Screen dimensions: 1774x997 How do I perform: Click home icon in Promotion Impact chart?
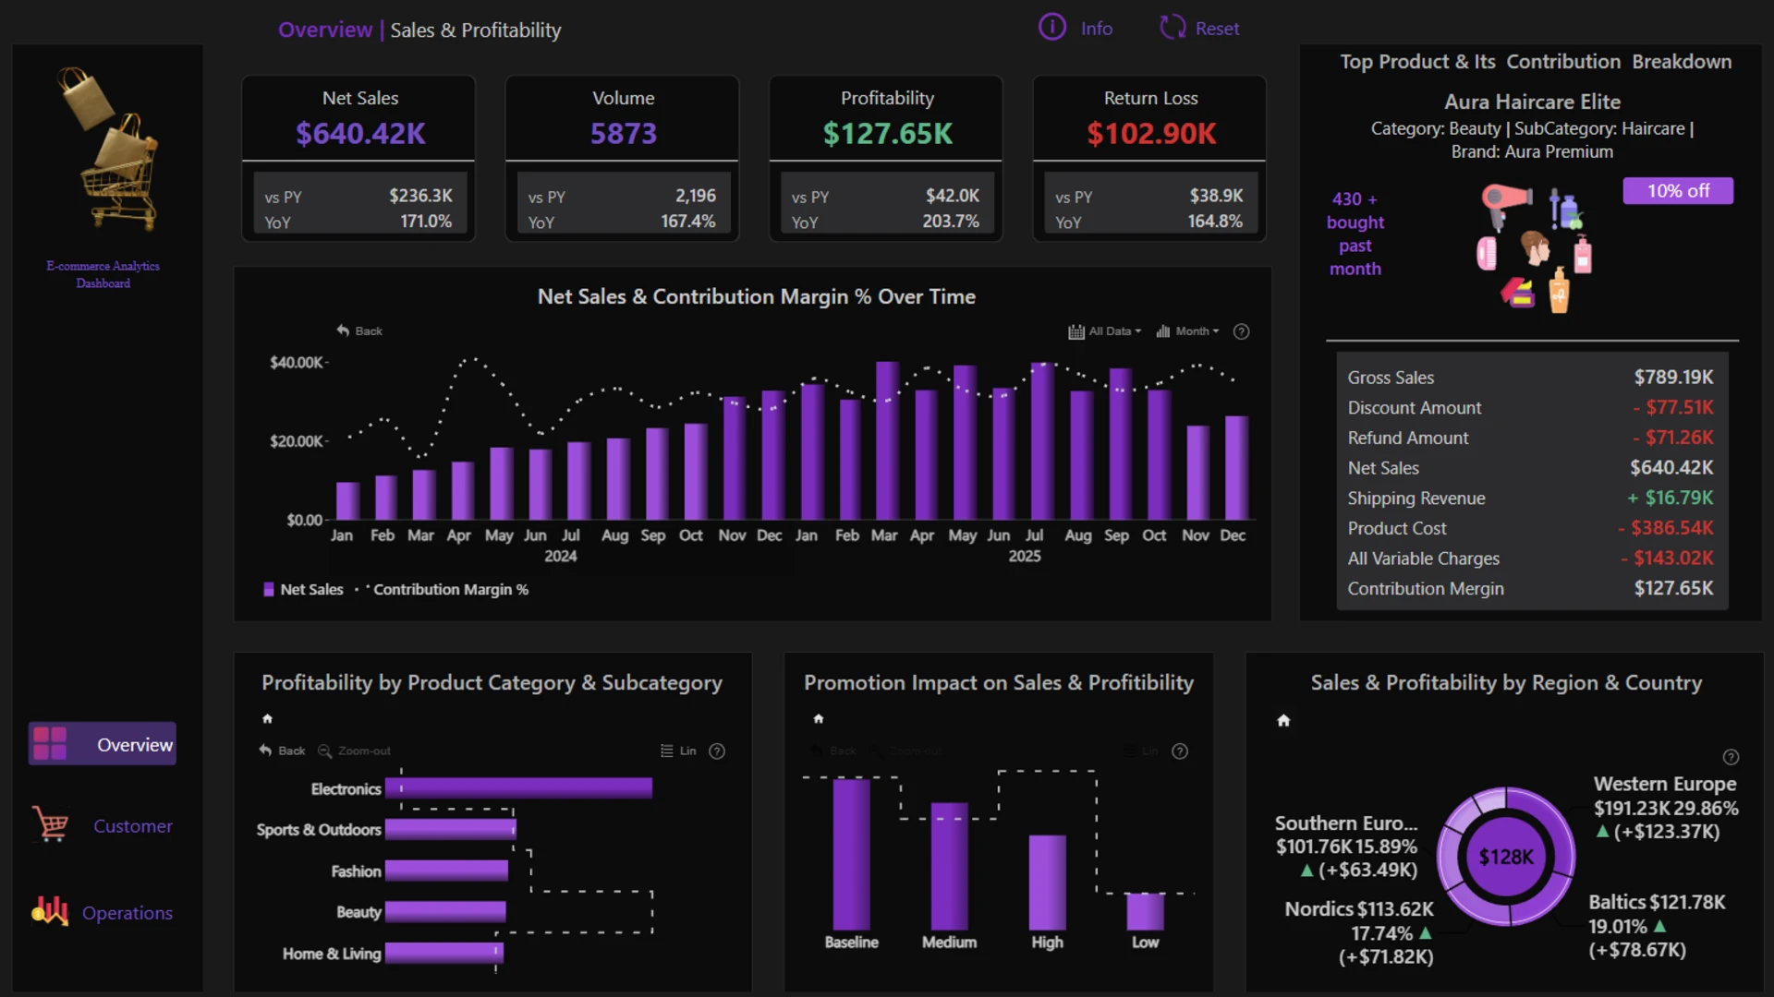pyautogui.click(x=818, y=718)
